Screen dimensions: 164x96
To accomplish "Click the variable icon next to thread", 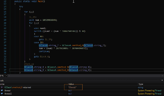I will point(2,90).
